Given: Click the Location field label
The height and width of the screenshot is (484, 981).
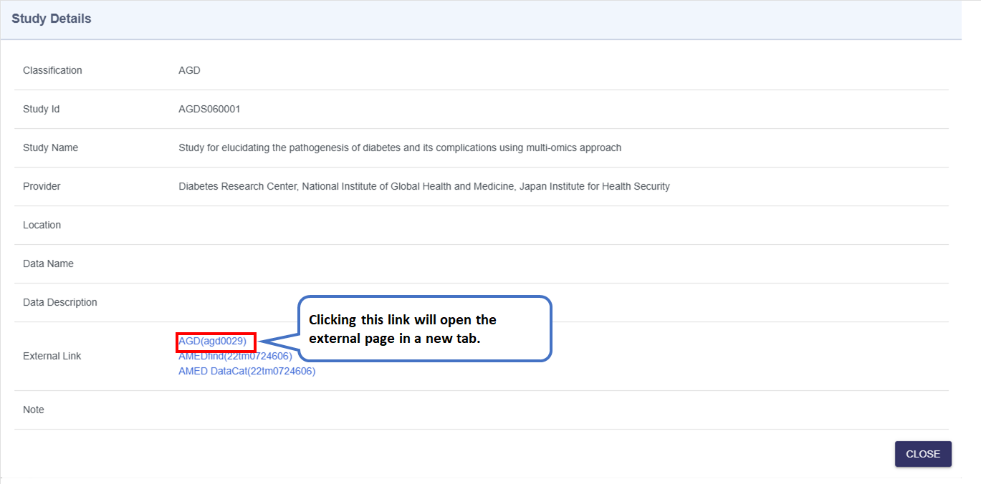Looking at the screenshot, I should point(42,226).
